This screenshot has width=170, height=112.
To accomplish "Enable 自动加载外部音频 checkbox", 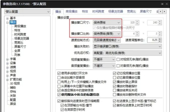I will pos(59,78).
